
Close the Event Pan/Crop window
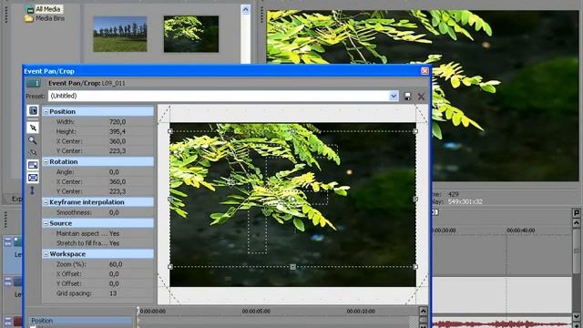[x=424, y=71]
